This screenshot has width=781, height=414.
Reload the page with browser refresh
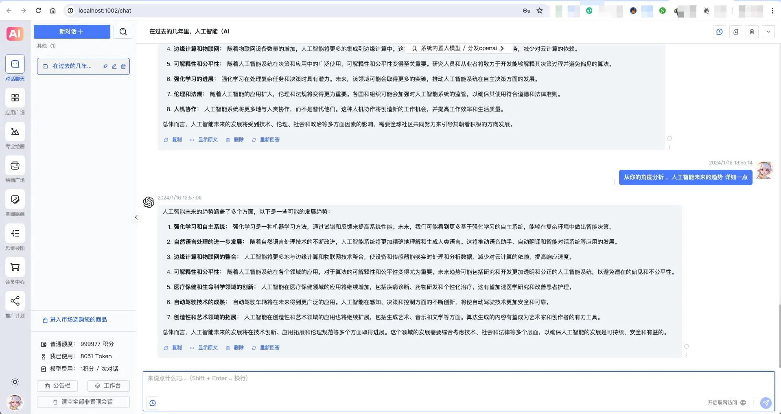38,11
